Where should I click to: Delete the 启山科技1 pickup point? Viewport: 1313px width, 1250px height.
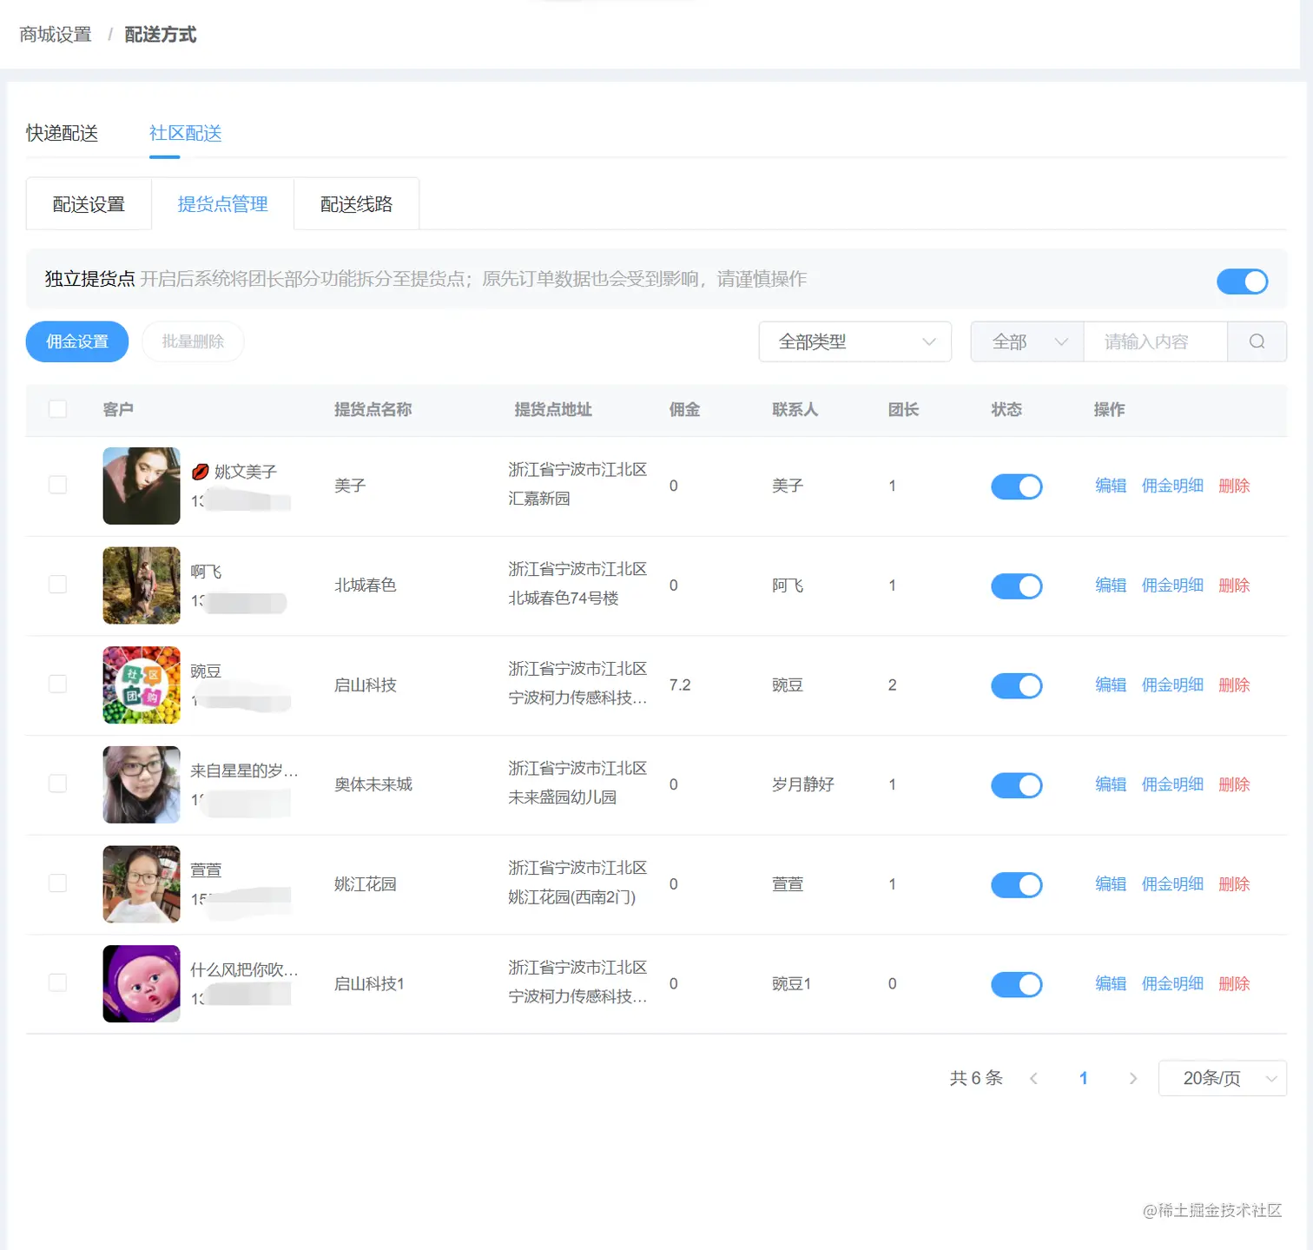[x=1234, y=983]
